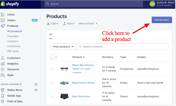Open the Black Ban Glasses product link
The image size is (176, 106).
click(x=83, y=65)
